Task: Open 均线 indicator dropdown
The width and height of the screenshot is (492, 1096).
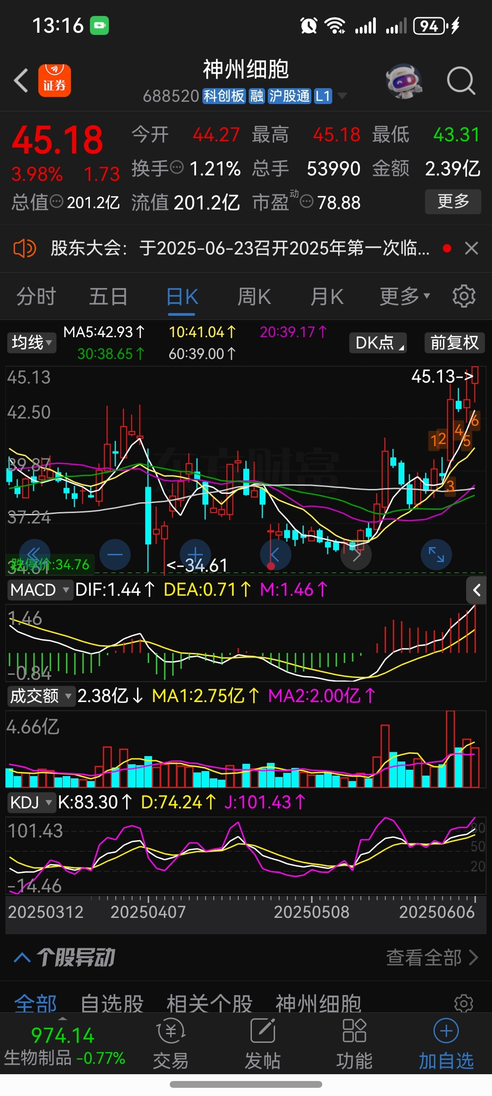Action: [x=31, y=342]
